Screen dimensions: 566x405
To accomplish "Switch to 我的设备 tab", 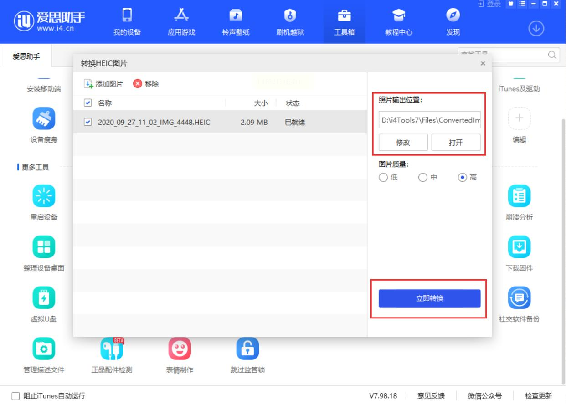I will [x=127, y=22].
